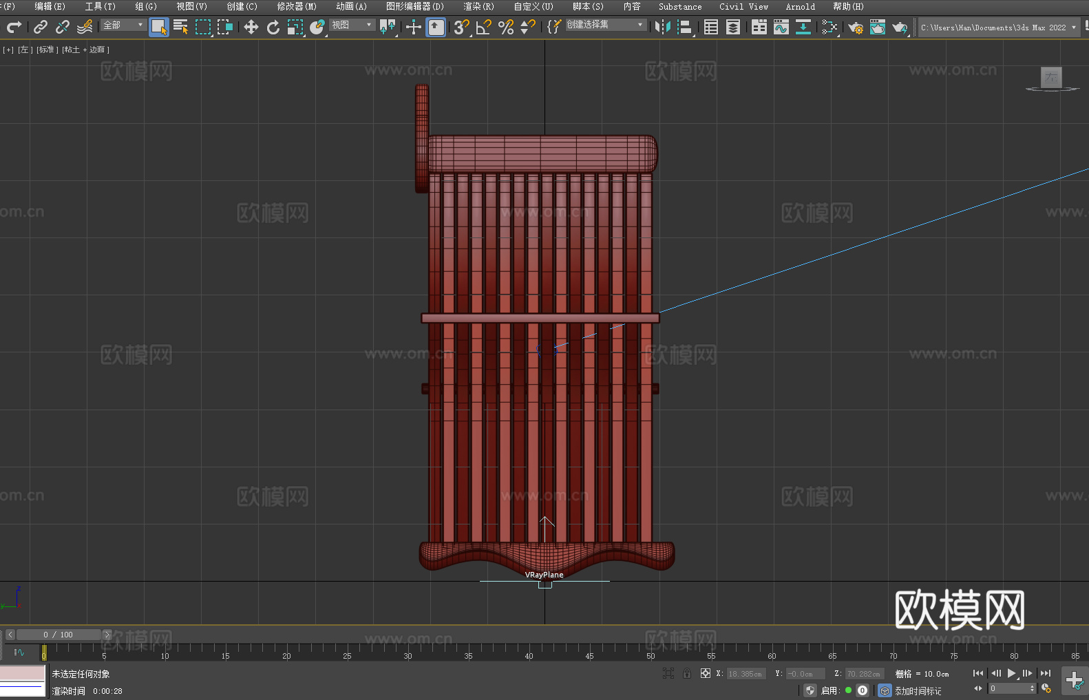1089x700 pixels.
Task: Toggle Percent Snap
Action: (506, 27)
